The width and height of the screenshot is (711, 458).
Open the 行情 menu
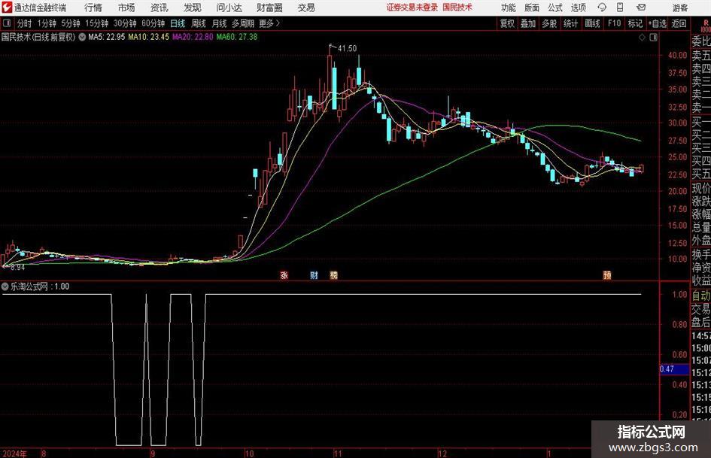[x=93, y=8]
